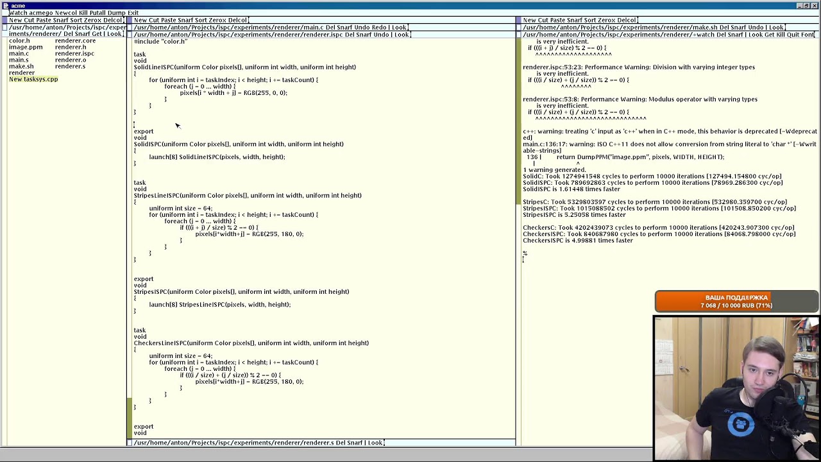Click the left column's purple layout handle
821x462 pixels.
pos(4,21)
